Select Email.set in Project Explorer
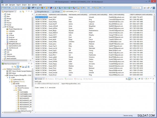This screenshot has width=157, height=118. click(x=12, y=37)
